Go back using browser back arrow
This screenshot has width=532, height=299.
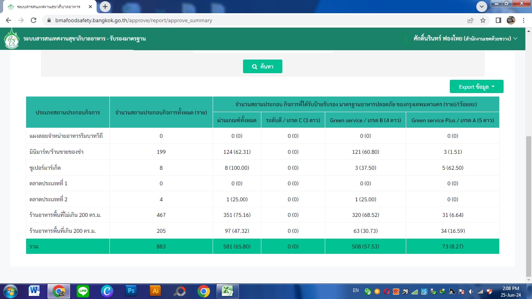[x=9, y=20]
